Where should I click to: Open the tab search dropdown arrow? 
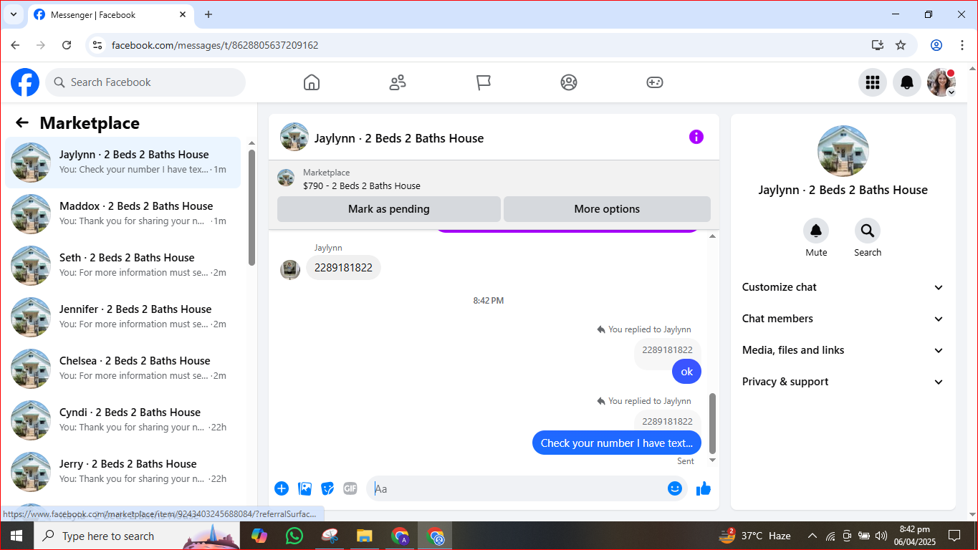click(14, 14)
